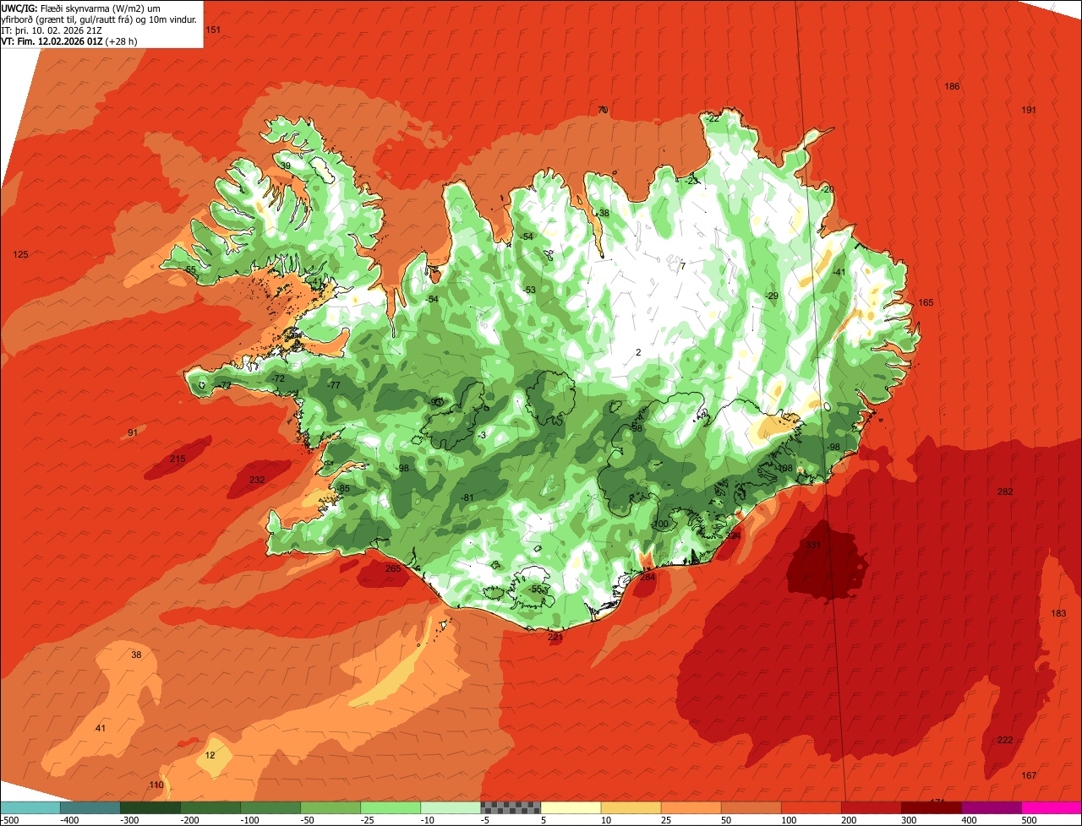Click the flux value 186 over the northeast sea

click(x=952, y=86)
